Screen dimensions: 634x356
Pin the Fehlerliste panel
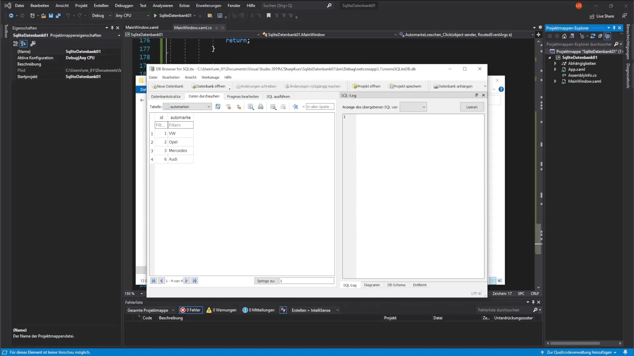(x=533, y=302)
